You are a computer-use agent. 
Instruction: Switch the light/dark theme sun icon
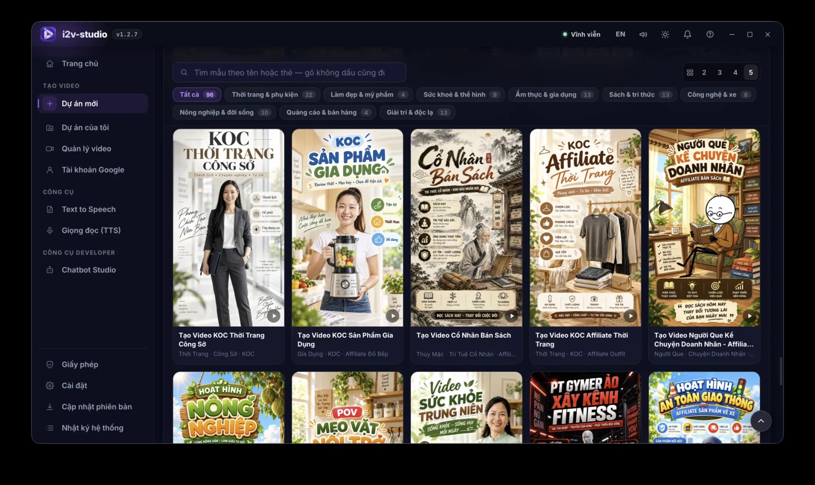click(665, 34)
